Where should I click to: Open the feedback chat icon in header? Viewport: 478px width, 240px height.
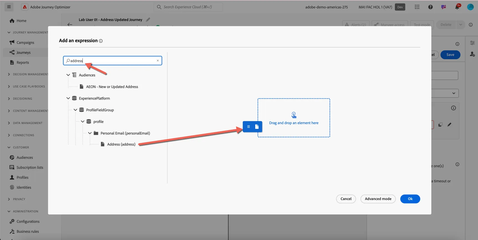444,7
